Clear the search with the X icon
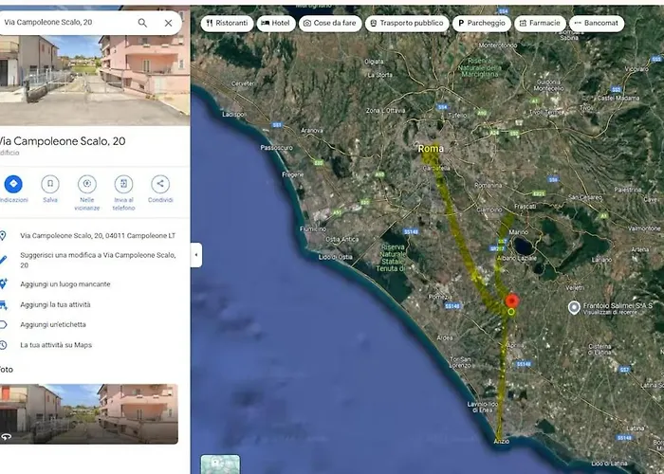 coord(168,23)
